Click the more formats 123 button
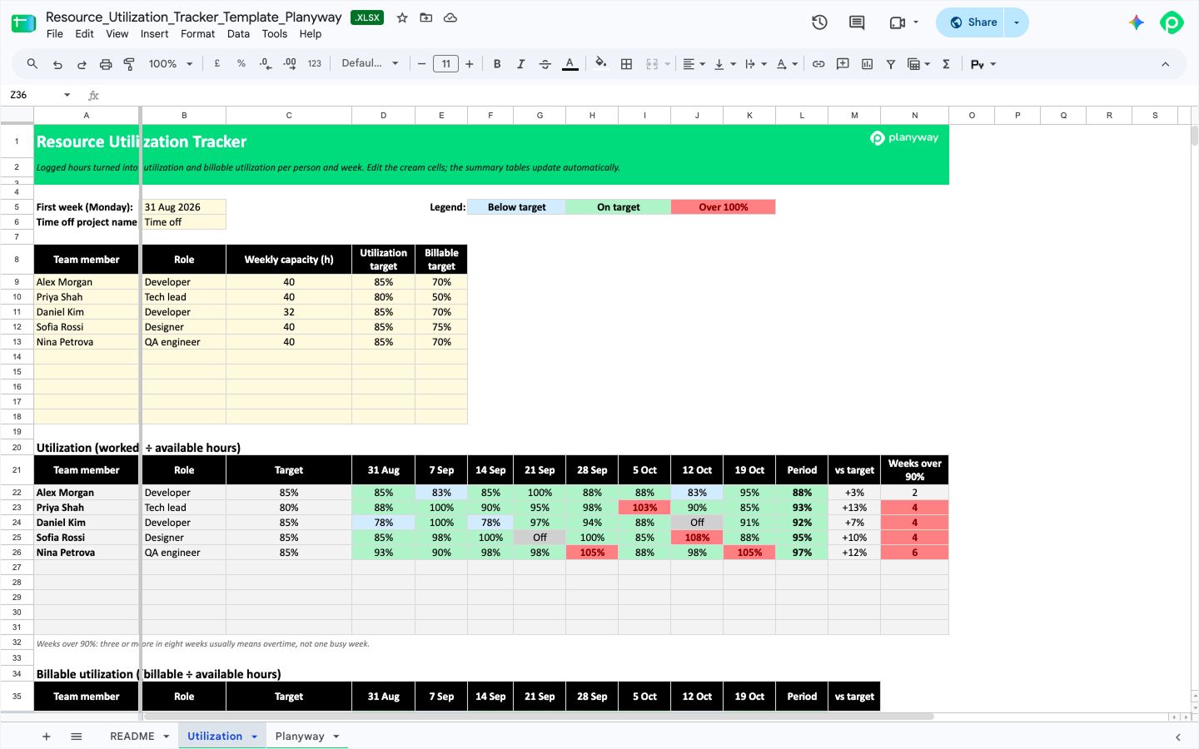The image size is (1199, 749). pos(314,64)
